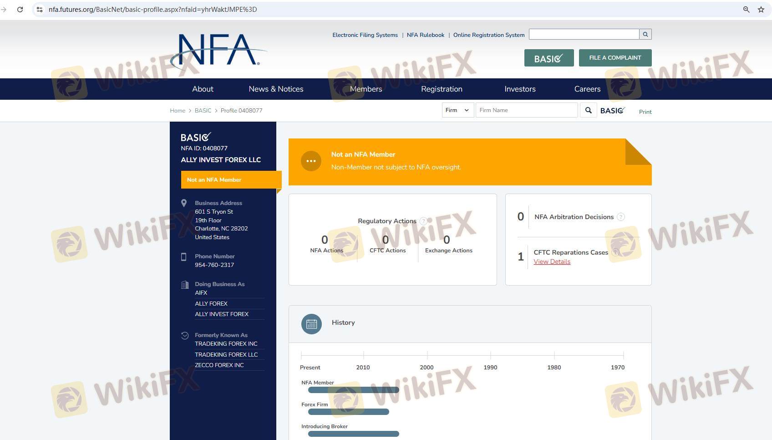
Task: Click the green BASIC button
Action: 549,58
